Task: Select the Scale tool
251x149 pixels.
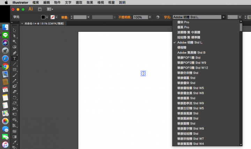Action: point(14,103)
